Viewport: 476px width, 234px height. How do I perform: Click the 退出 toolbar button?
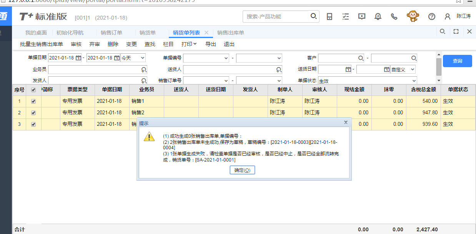(229, 44)
